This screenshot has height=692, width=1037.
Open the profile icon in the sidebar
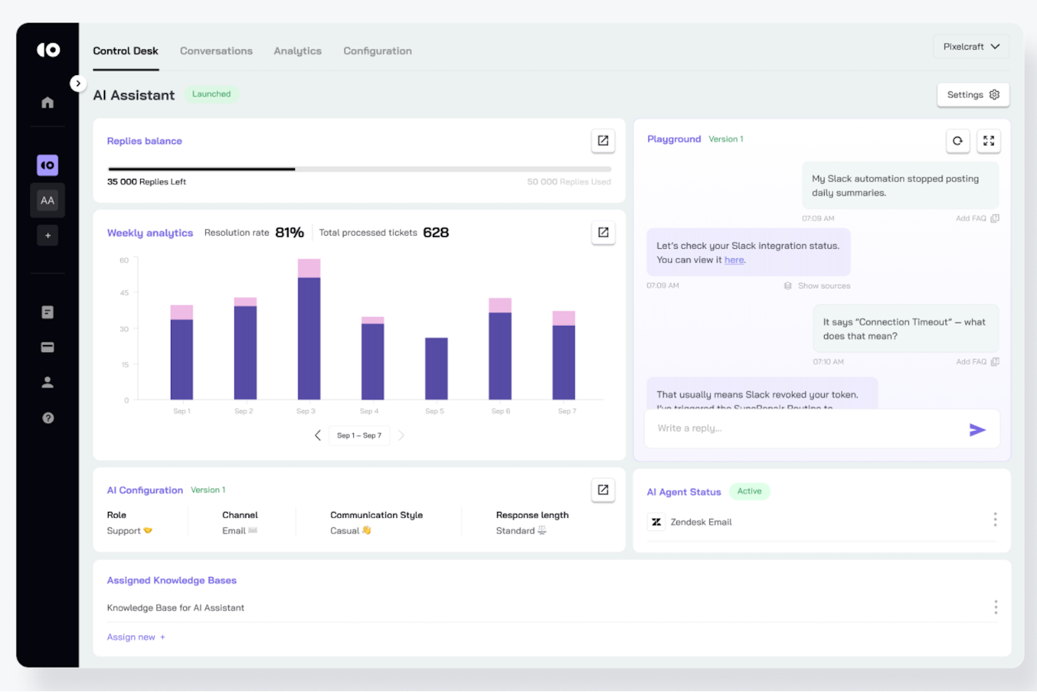point(47,381)
